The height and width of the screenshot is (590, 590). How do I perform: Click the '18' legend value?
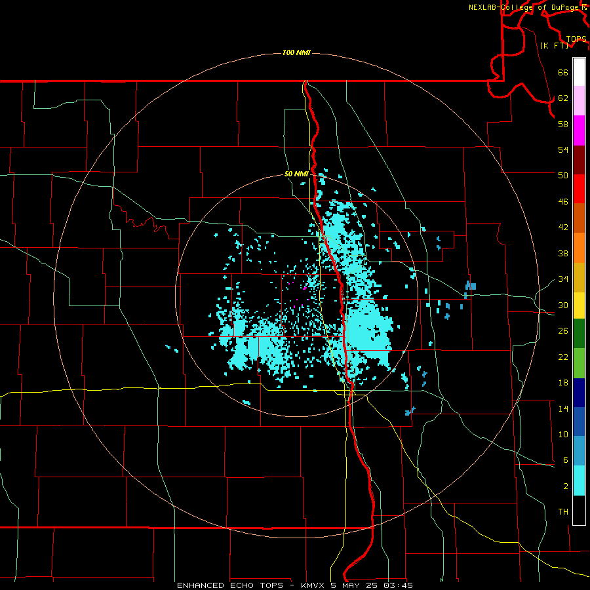(x=563, y=383)
